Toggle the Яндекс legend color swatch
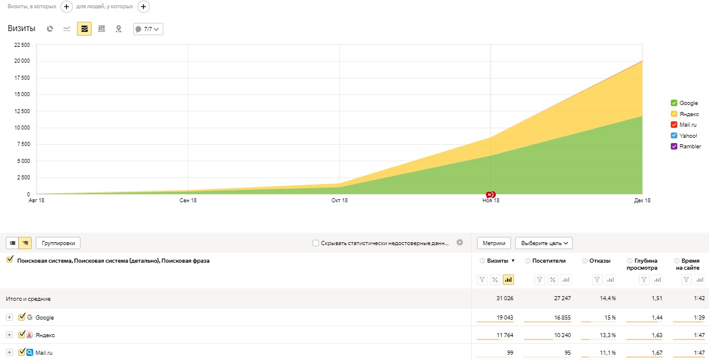 click(x=674, y=114)
